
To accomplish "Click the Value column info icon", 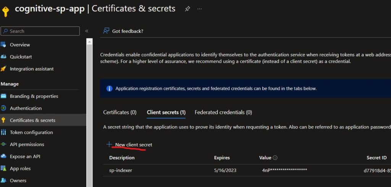I will (275, 158).
